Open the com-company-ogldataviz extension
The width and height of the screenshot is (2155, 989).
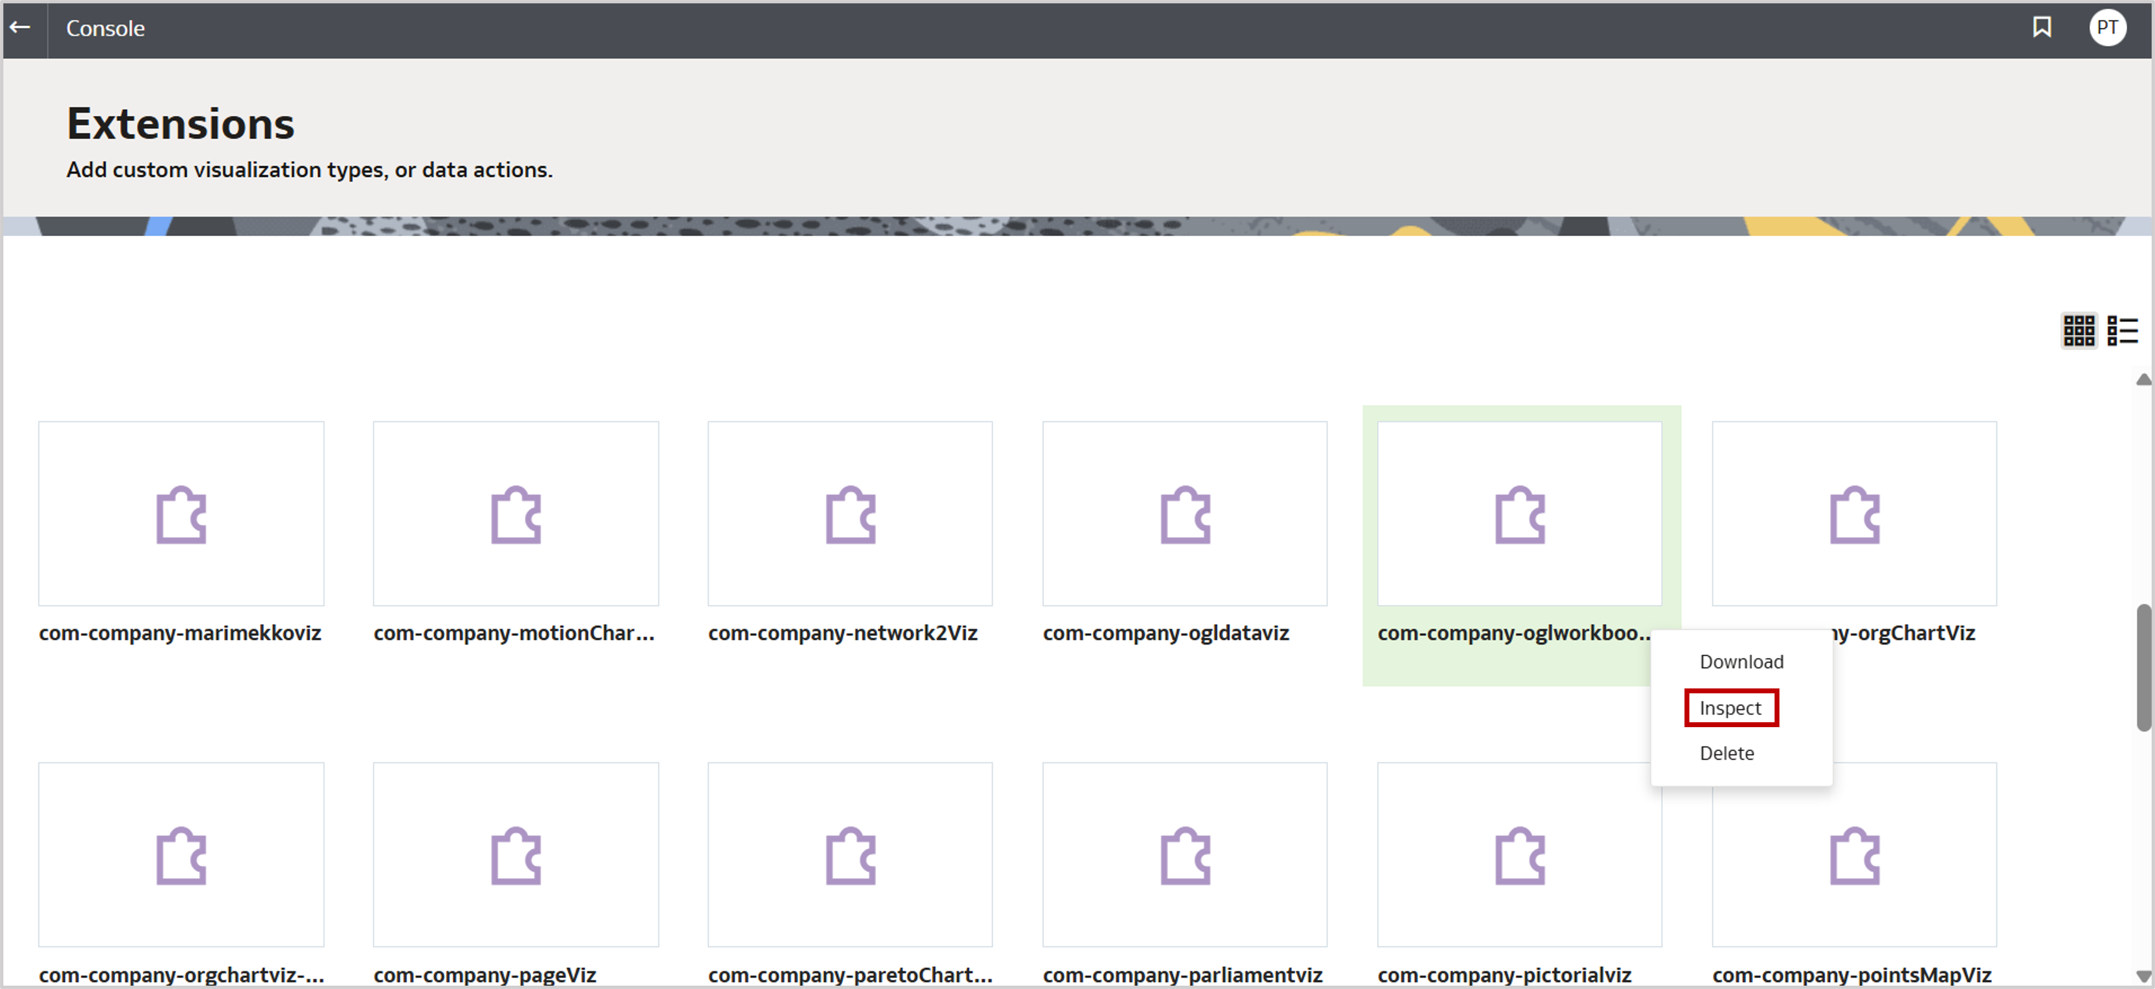pyautogui.click(x=1184, y=513)
